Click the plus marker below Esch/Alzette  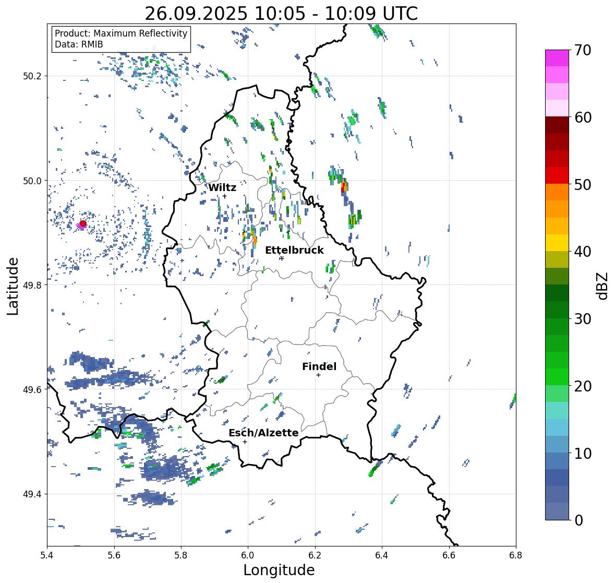(x=245, y=442)
